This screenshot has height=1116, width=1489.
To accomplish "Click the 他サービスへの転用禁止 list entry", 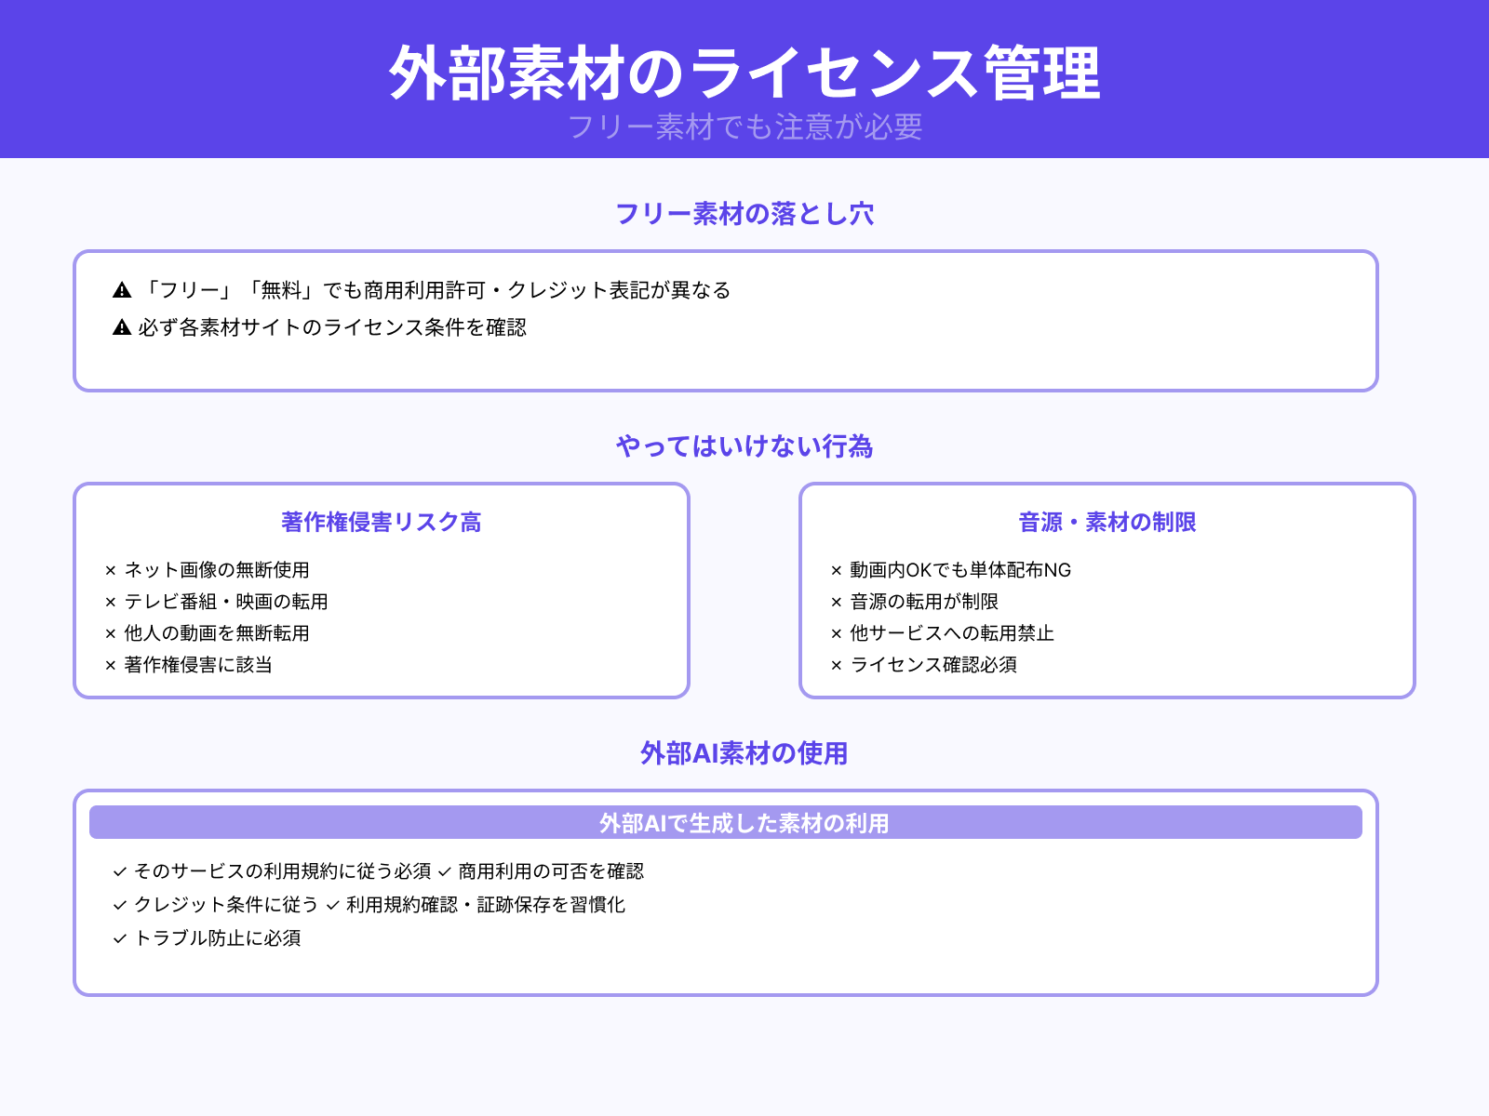I will [954, 633].
